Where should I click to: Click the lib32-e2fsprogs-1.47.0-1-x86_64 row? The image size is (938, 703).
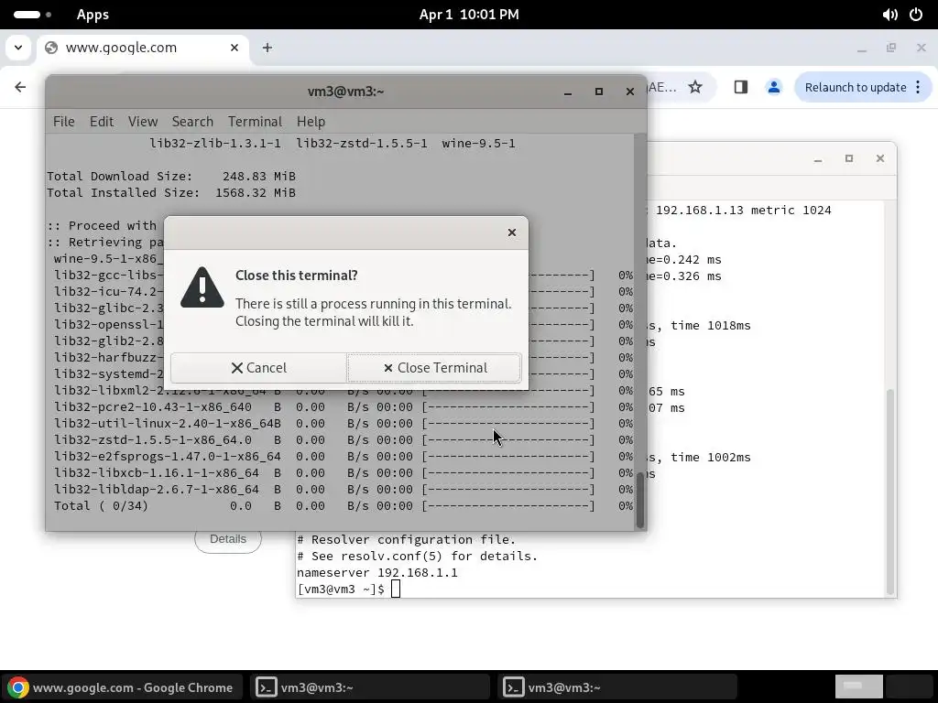pos(344,457)
